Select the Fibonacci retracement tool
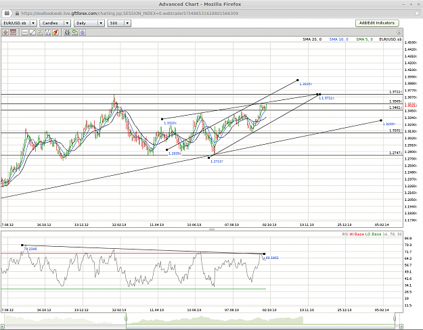 (x=48, y=32)
